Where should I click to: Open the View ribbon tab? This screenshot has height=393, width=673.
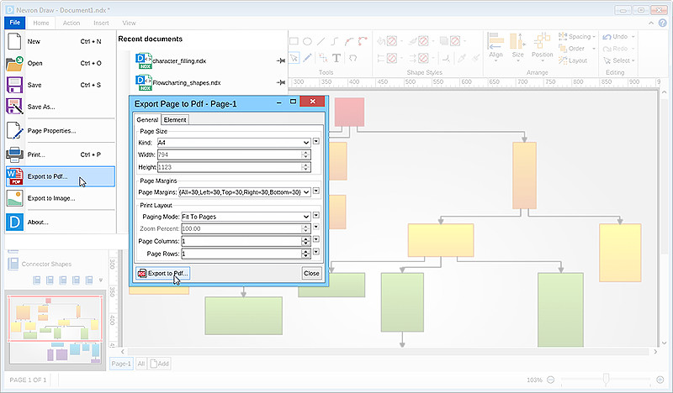tap(129, 24)
